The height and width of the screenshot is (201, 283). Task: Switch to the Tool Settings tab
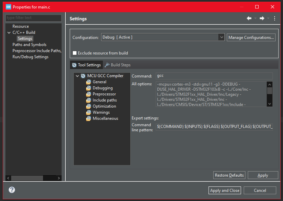coord(86,65)
